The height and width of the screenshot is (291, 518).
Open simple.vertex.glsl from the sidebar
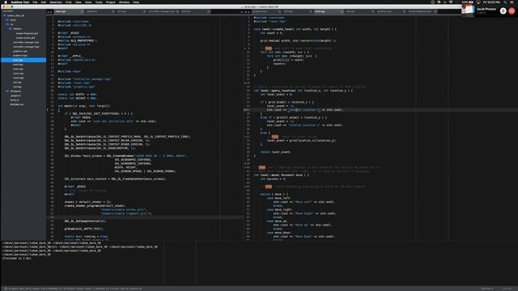click(25, 38)
